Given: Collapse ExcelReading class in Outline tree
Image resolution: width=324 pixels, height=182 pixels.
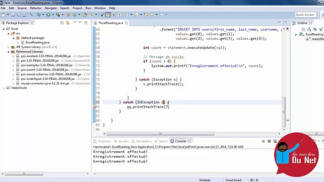Looking at the screenshot, I should pyautogui.click(x=296, y=34).
